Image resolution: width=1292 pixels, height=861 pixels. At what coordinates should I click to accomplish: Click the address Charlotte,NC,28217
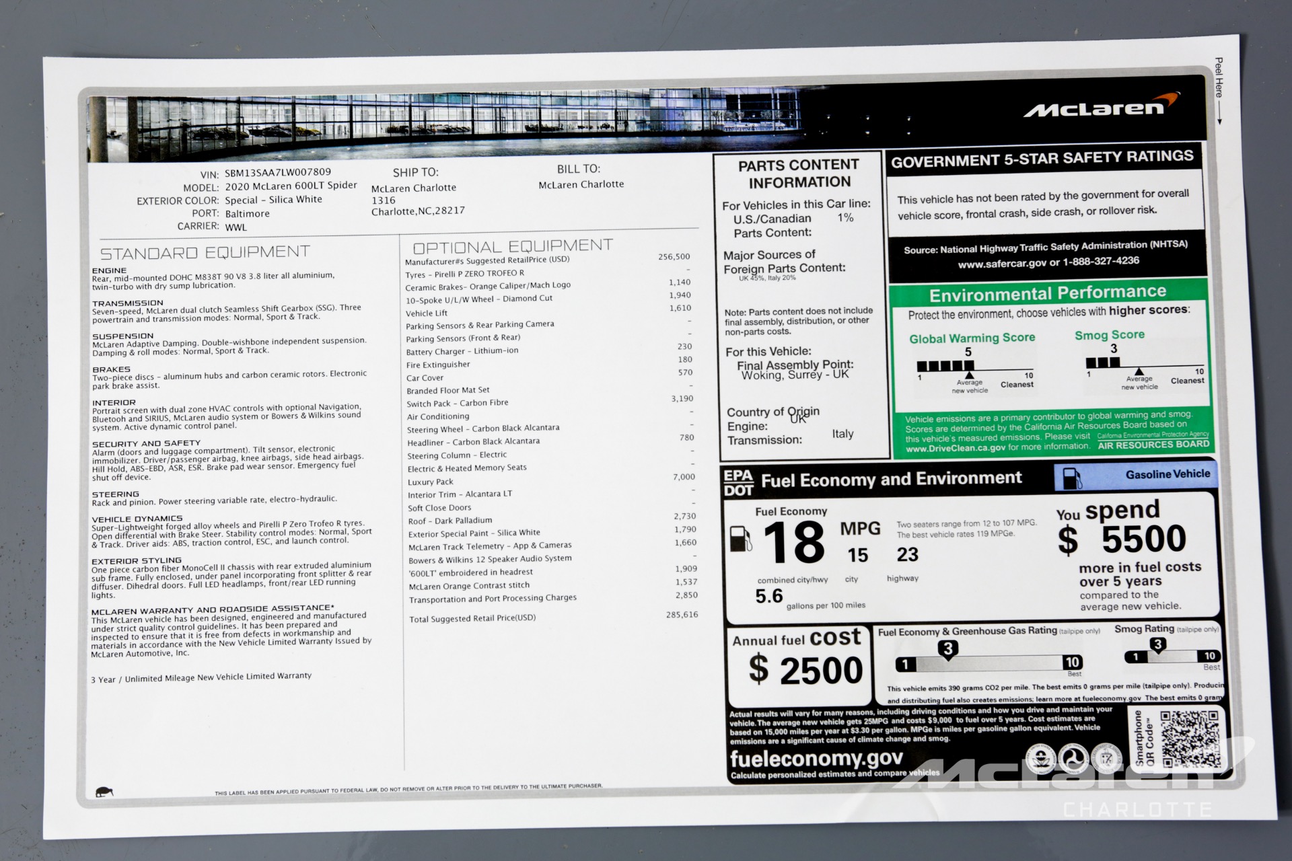pyautogui.click(x=418, y=211)
